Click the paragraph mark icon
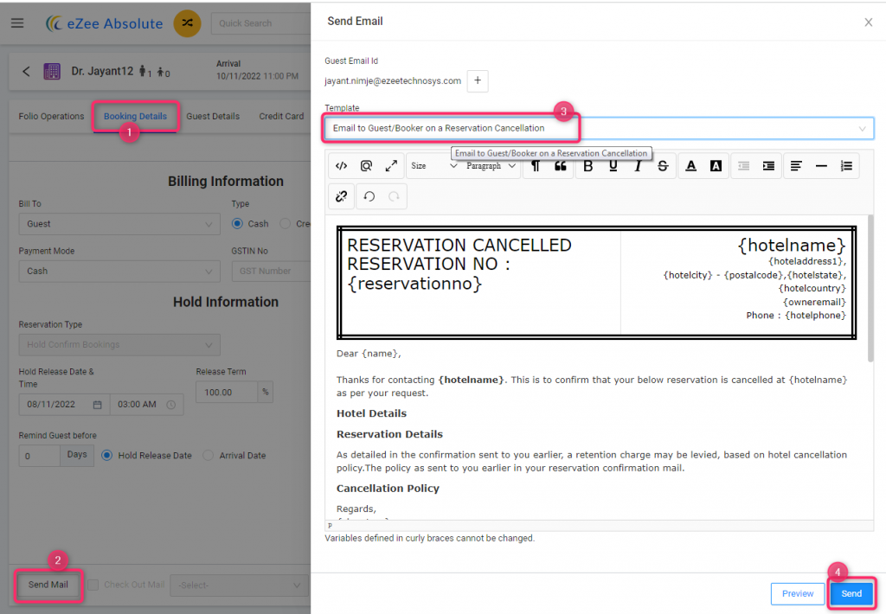 point(535,166)
